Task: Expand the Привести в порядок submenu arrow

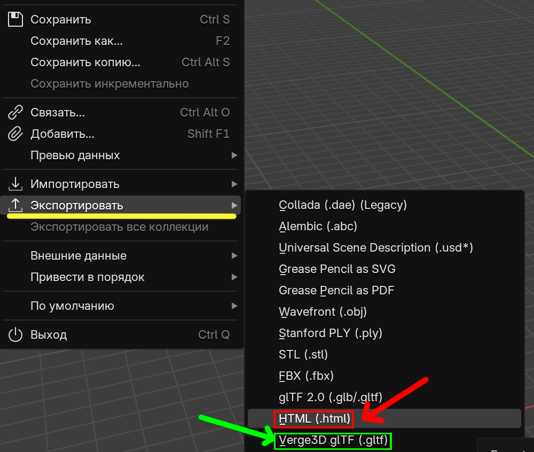Action: pyautogui.click(x=234, y=277)
